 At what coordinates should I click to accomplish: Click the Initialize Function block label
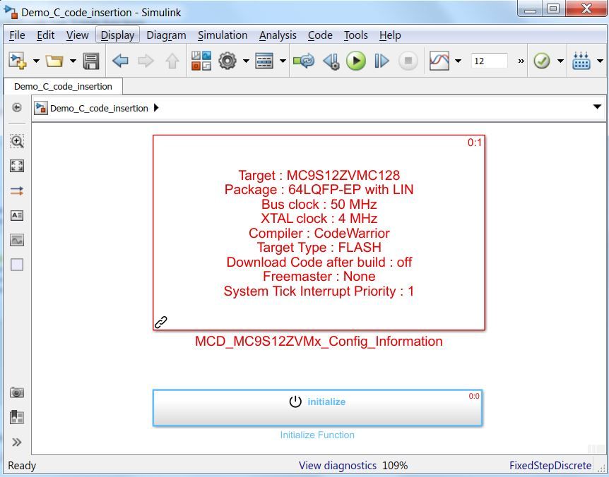click(317, 435)
